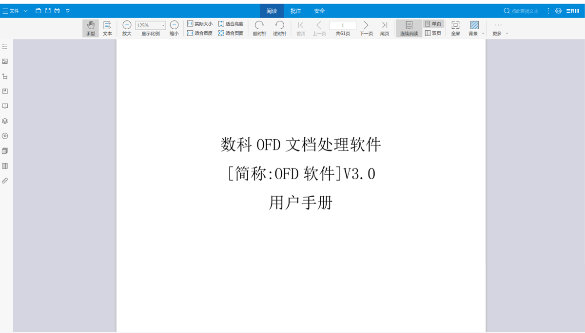Switch to the 批注 (annotation) tab

295,11
